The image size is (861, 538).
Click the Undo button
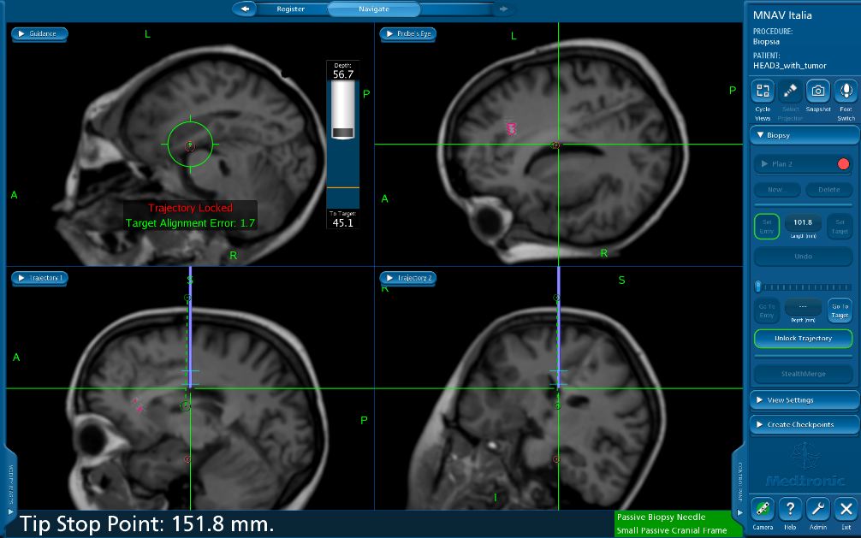(803, 257)
